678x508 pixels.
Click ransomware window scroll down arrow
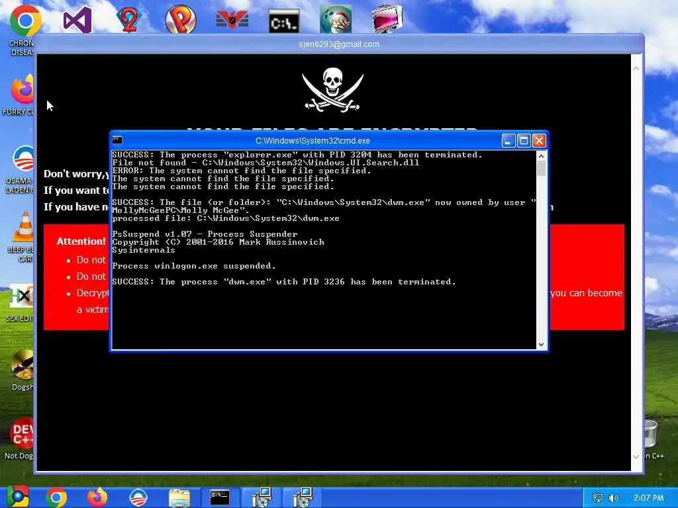[x=636, y=456]
